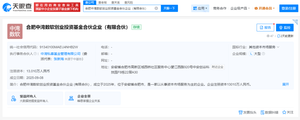Switch to the 查风险 tab
The width and height of the screenshot is (300, 120).
click(128, 3)
